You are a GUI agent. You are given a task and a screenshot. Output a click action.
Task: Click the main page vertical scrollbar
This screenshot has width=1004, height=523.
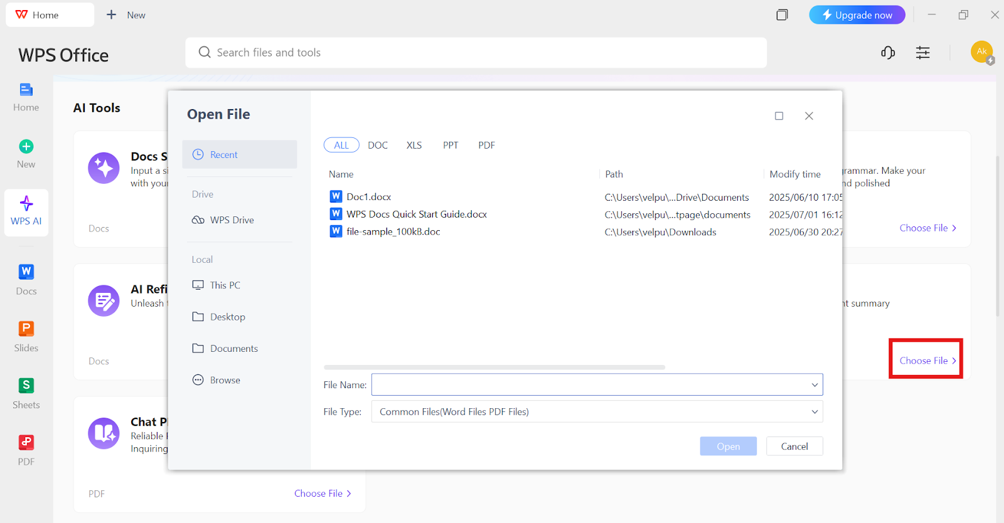pos(998,235)
